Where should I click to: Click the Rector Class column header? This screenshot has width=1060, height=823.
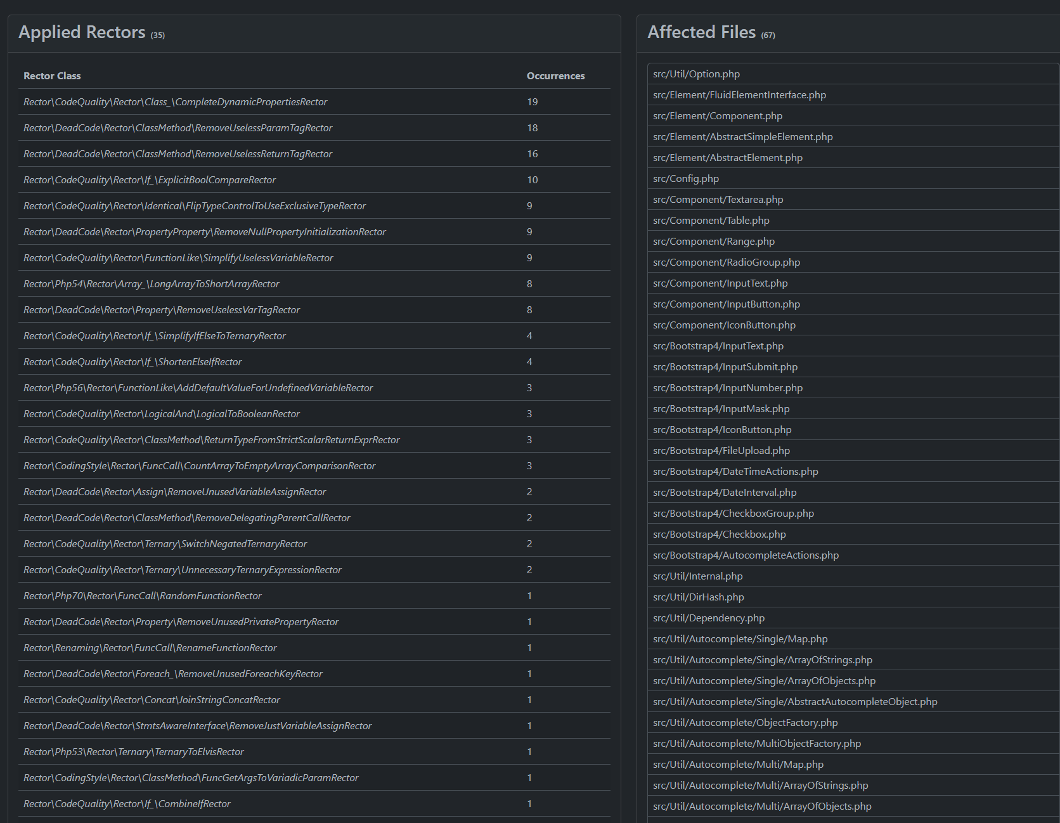tap(52, 75)
